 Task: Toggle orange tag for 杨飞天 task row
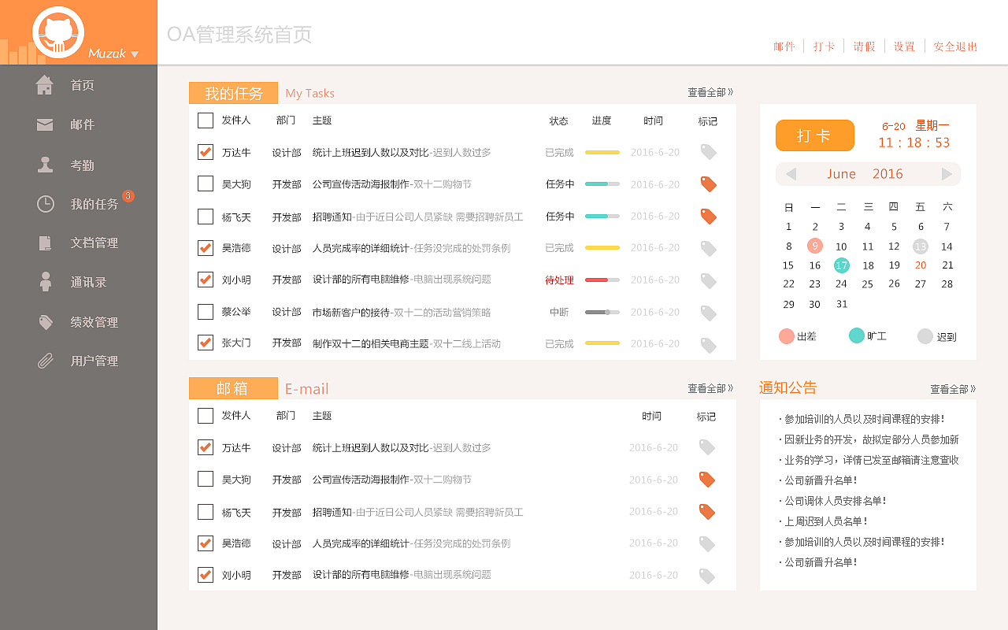[709, 217]
